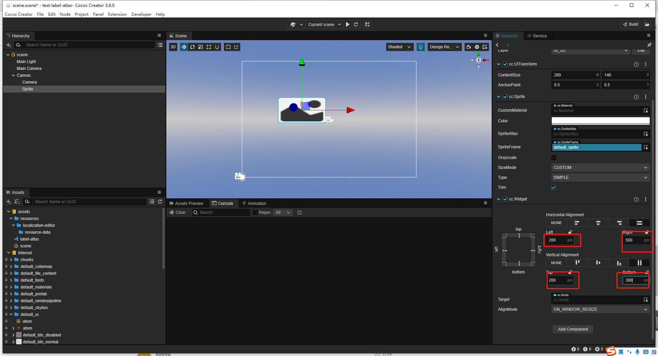
Task: Open the File menu
Action: pos(40,14)
